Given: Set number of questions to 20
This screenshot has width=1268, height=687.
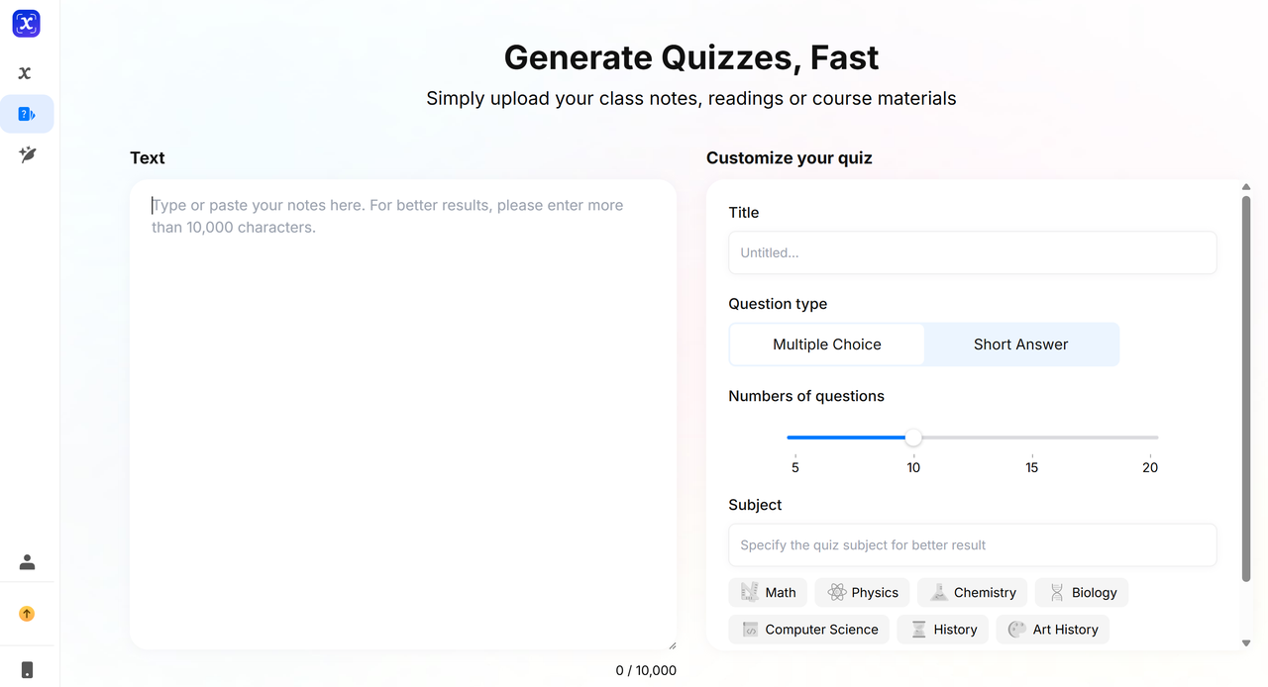Looking at the screenshot, I should [x=1150, y=438].
